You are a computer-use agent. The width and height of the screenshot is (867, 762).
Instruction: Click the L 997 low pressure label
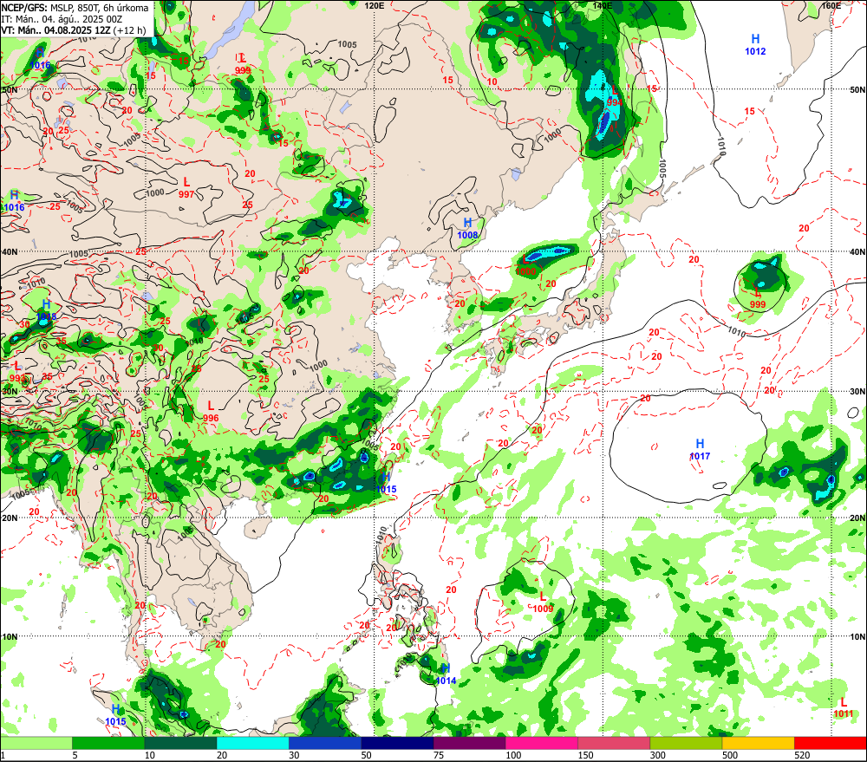coord(186,187)
